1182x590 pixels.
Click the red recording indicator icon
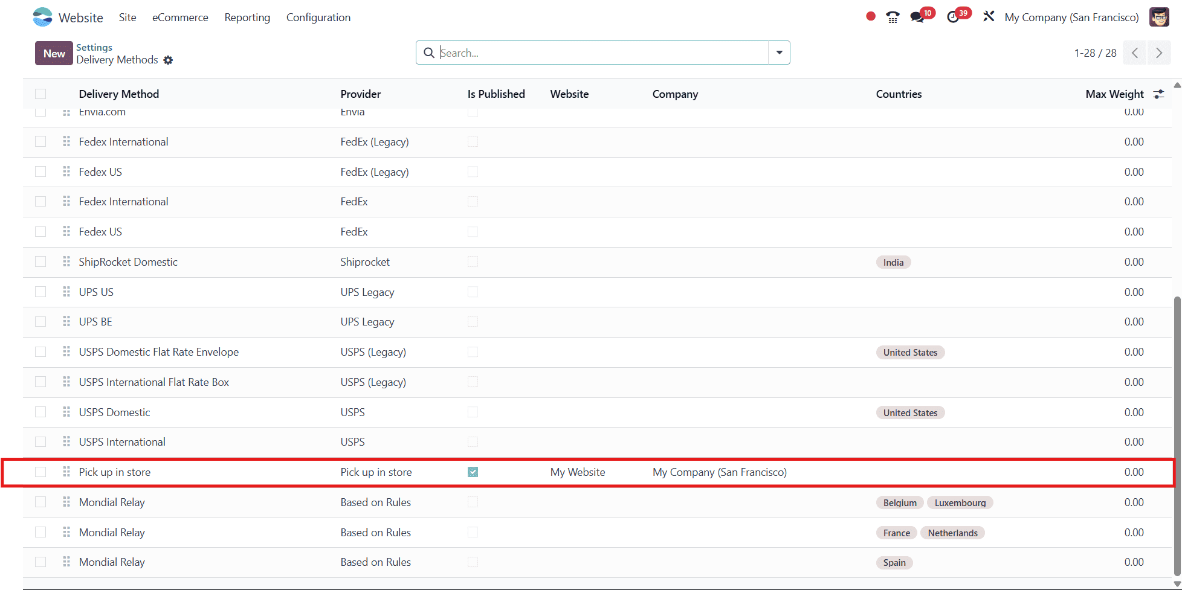[870, 16]
